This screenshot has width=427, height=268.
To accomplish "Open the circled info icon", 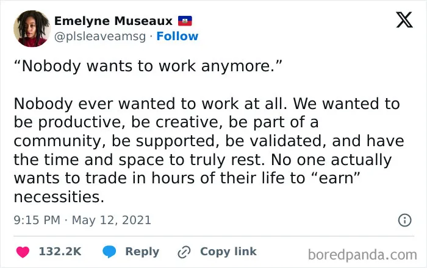I will pyautogui.click(x=405, y=220).
